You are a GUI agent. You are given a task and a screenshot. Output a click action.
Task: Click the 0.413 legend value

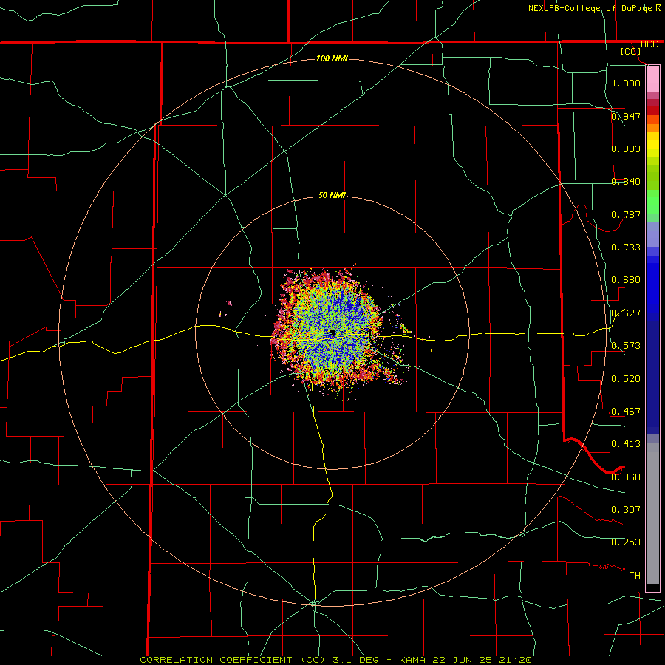(x=626, y=444)
